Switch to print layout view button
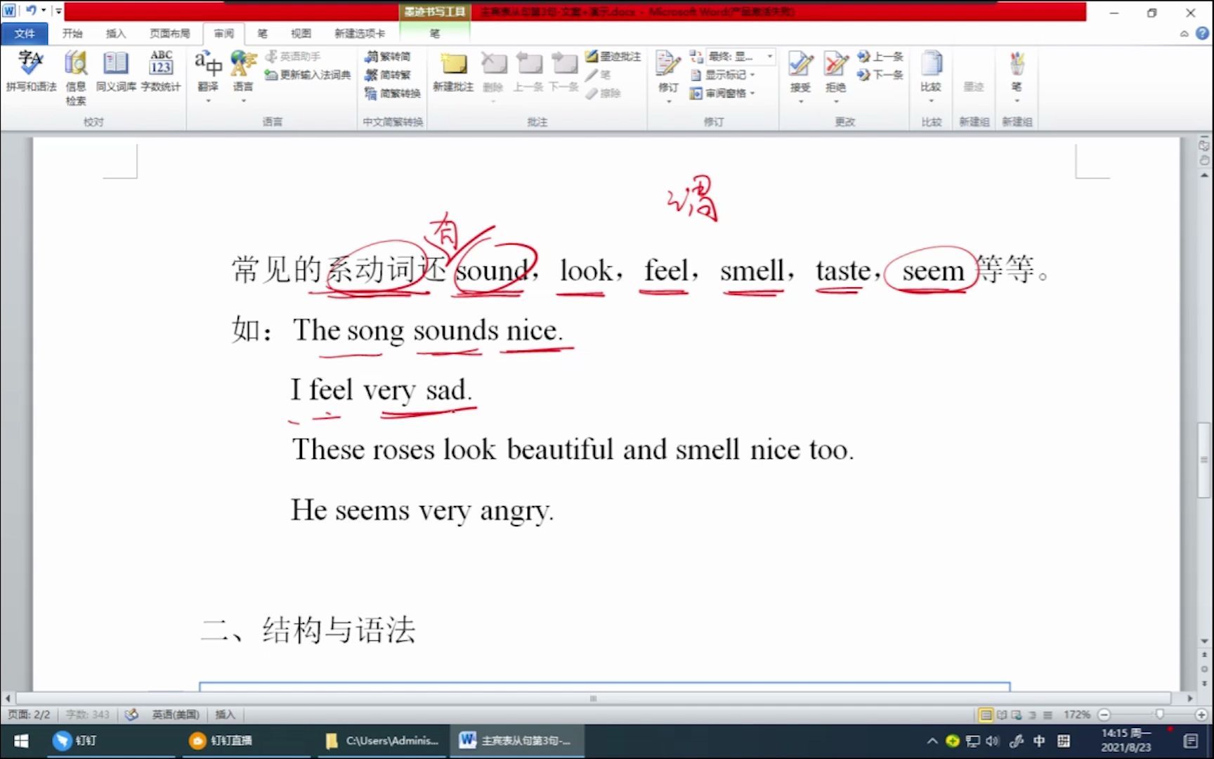Viewport: 1214px width, 759px height. 986,715
